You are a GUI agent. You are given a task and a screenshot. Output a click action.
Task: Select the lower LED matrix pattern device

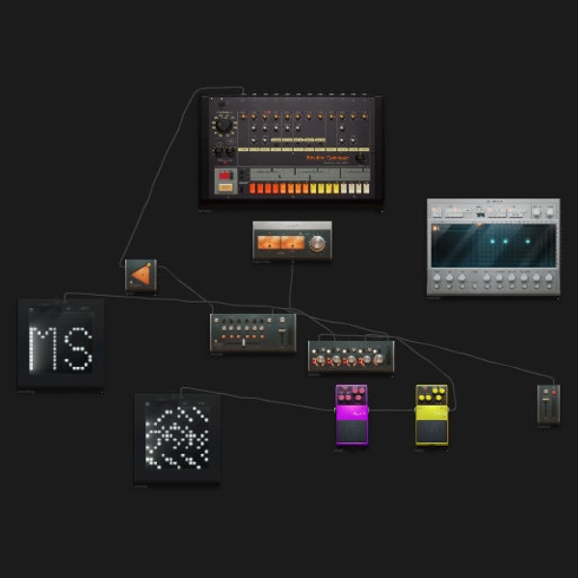(177, 438)
